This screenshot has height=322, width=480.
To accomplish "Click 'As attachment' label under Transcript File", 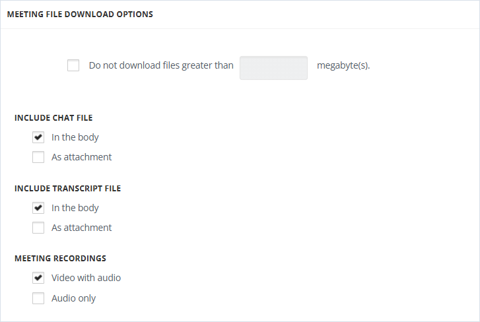I will 81,228.
